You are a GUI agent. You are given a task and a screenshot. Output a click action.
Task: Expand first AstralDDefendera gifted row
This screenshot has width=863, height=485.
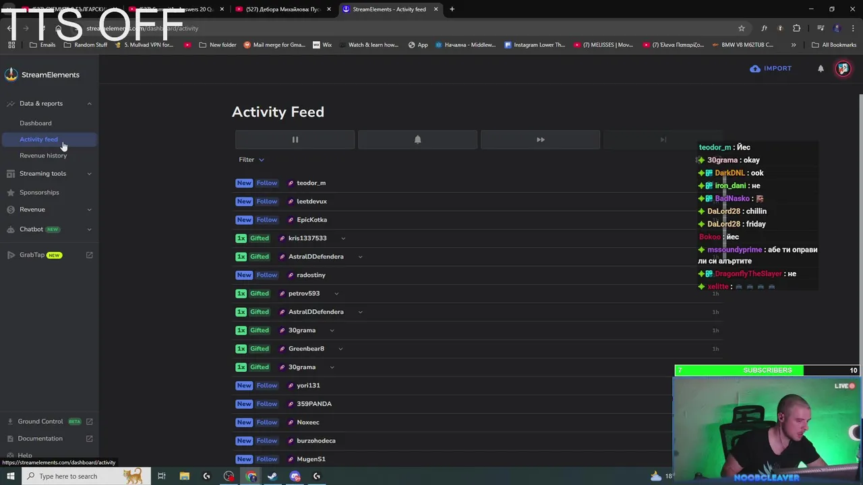point(360,257)
